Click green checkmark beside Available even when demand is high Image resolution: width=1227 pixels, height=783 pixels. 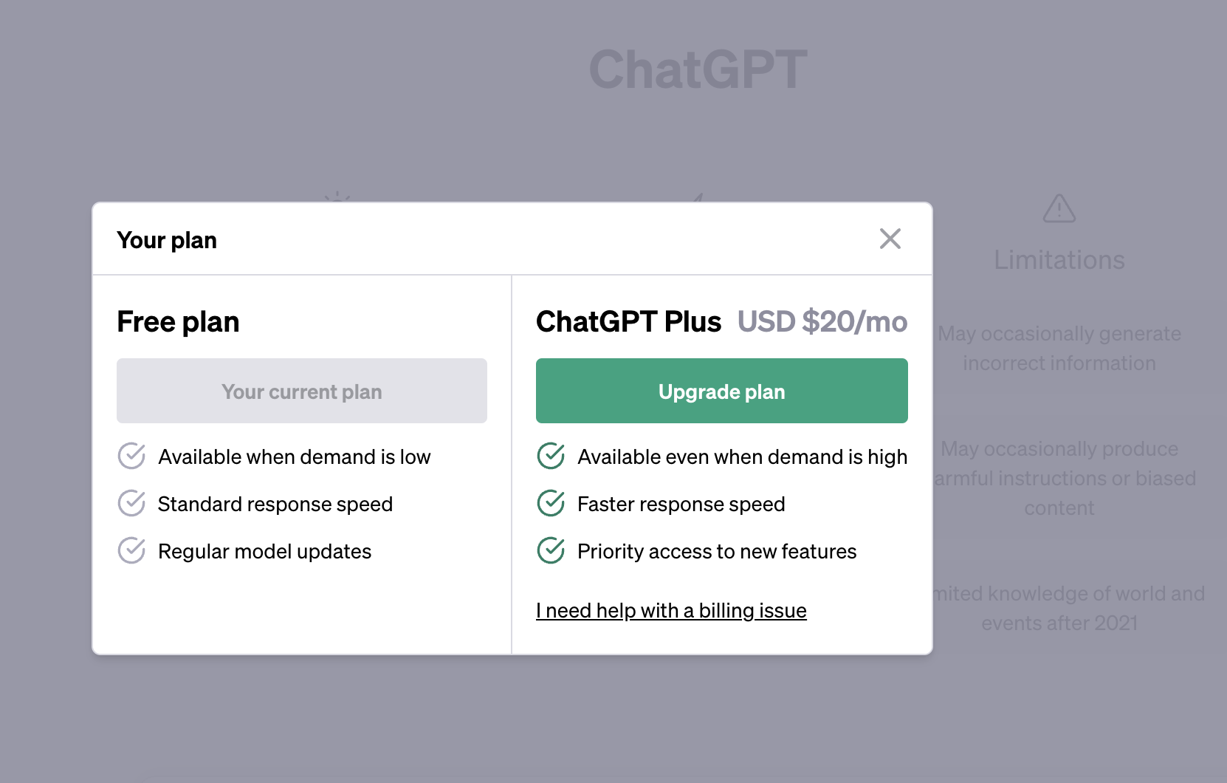[551, 456]
